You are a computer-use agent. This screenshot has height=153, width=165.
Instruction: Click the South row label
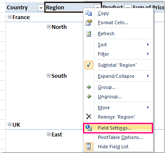click(x=59, y=76)
